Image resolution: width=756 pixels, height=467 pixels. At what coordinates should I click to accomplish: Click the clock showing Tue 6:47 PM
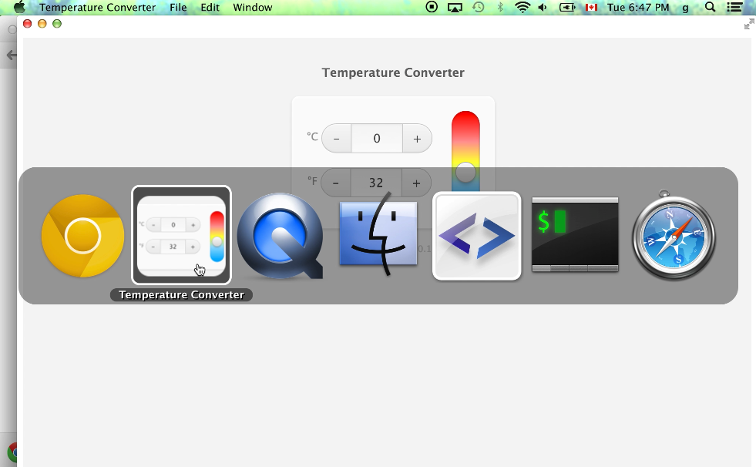click(638, 7)
